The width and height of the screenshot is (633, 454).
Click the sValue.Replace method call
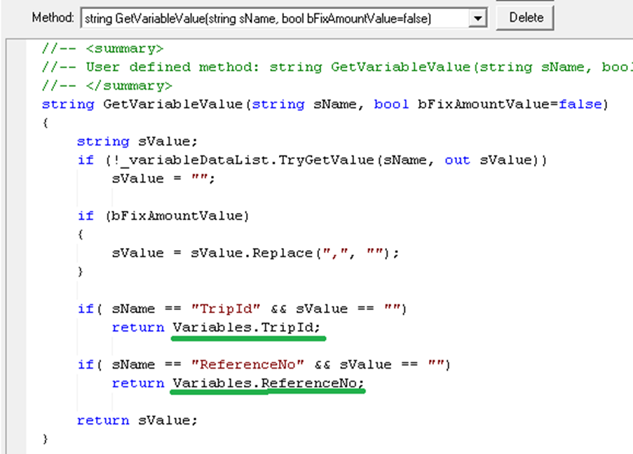point(256,253)
